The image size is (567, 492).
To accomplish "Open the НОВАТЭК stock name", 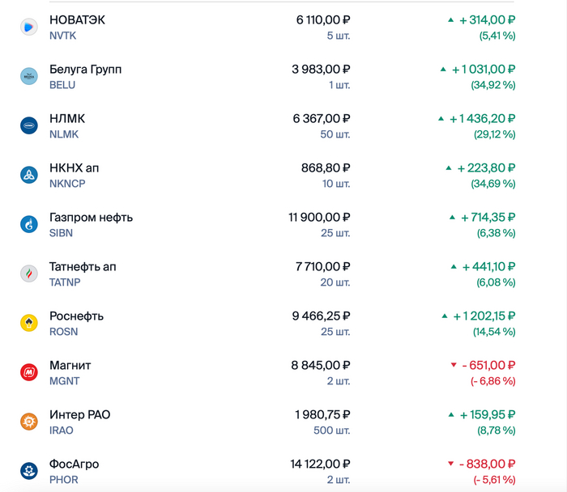I will [77, 19].
